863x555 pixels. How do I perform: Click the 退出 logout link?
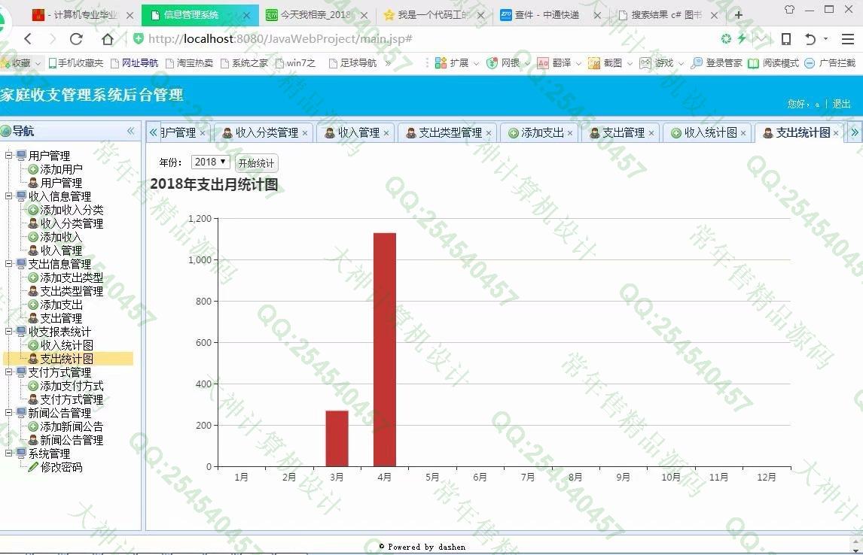(x=841, y=104)
